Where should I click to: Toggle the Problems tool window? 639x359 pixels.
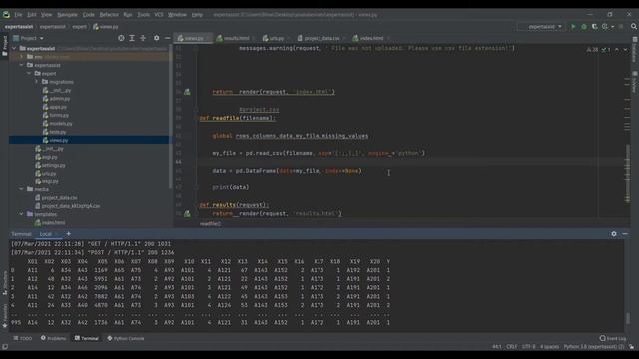tap(53, 338)
